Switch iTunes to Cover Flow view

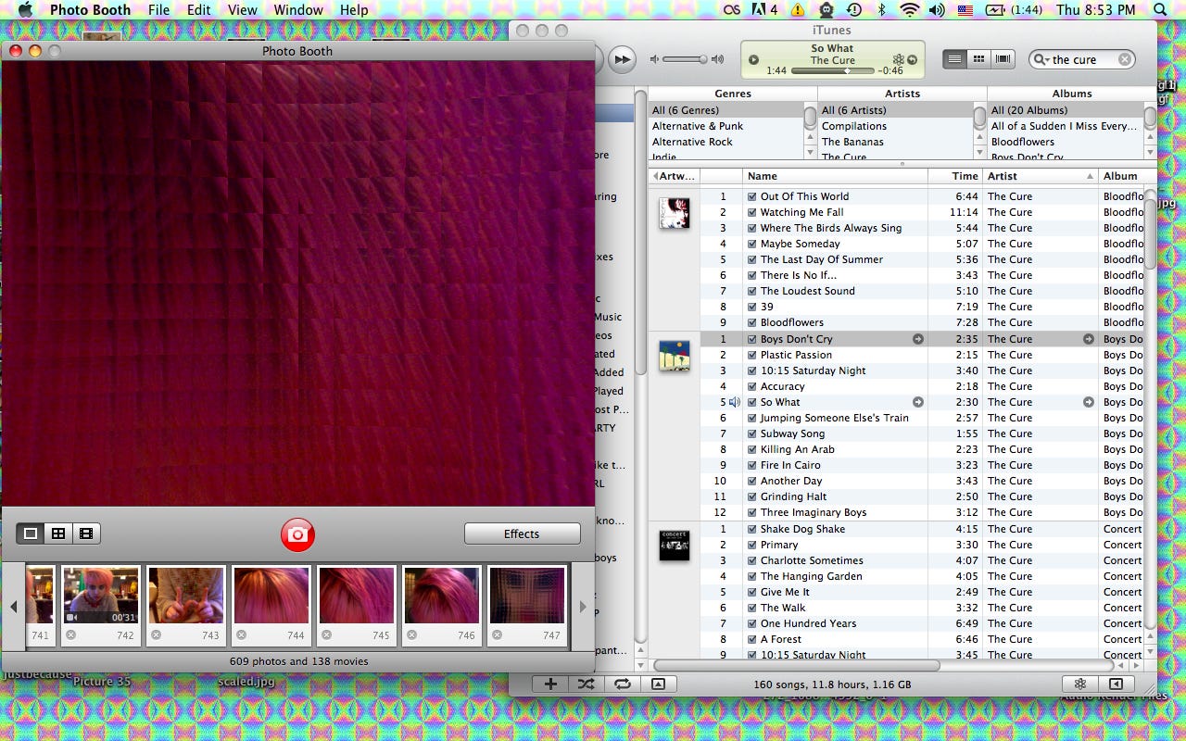click(x=1003, y=59)
